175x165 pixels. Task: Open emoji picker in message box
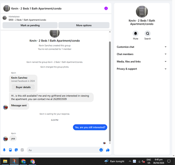pyautogui.click(x=101, y=150)
